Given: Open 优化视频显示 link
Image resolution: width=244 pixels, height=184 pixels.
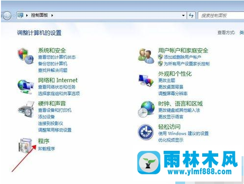Looking at the screenshot, I should 170,140.
